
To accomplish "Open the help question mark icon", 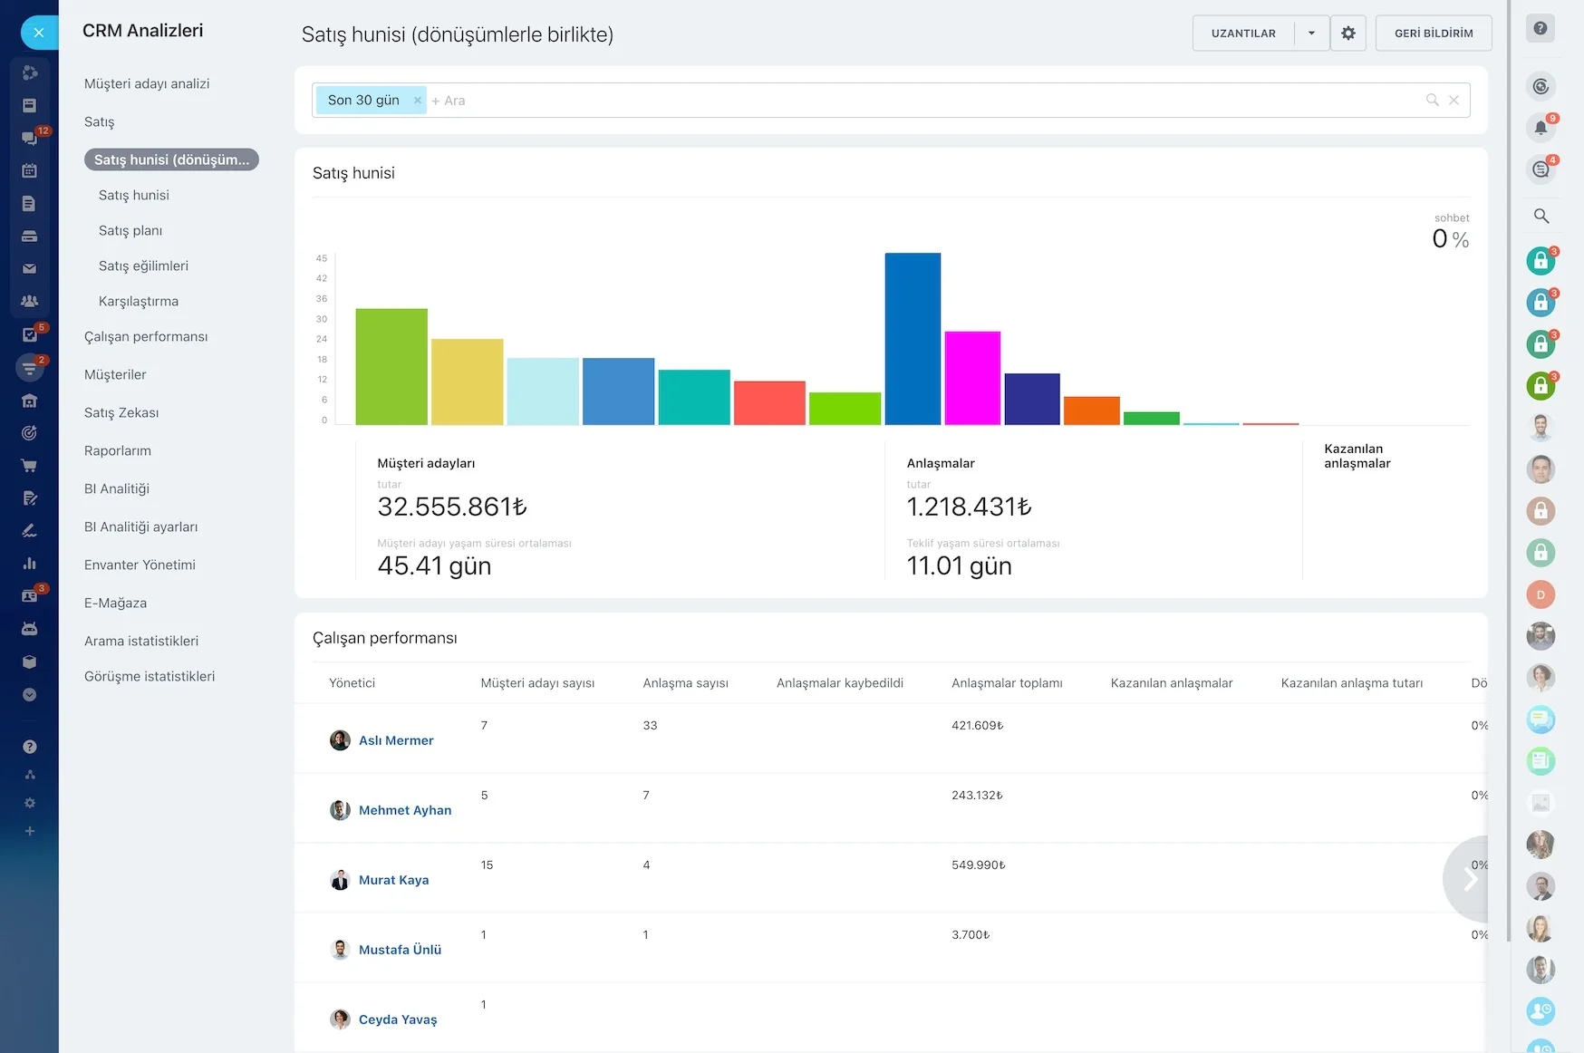I will [1541, 28].
